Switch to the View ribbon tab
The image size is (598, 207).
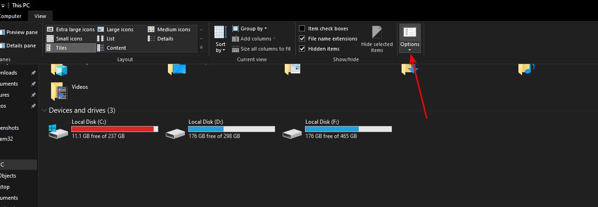click(x=40, y=16)
